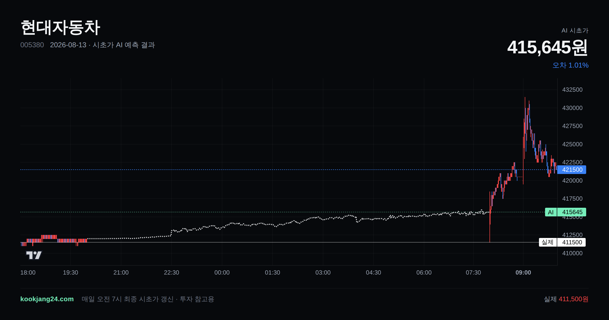
Task: Click the 오차 1.01% error value
Action: pos(570,65)
